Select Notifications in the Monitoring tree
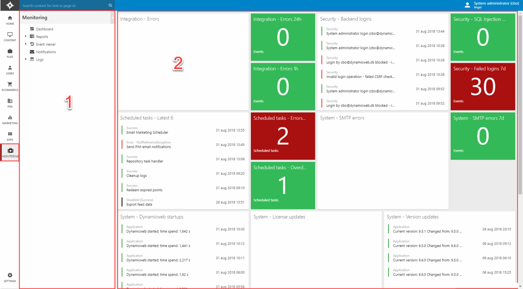 (x=46, y=52)
